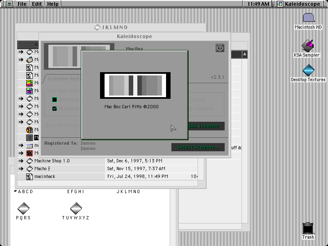Select the macinhack file name
This screenshot has height=246, width=328.
pos(45,177)
